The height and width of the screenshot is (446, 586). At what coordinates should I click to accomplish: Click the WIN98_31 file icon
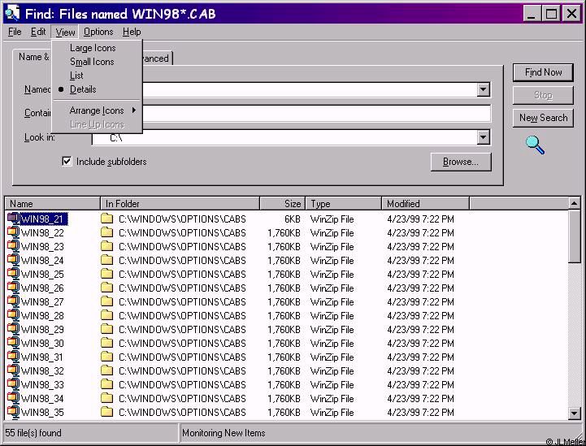click(x=13, y=357)
